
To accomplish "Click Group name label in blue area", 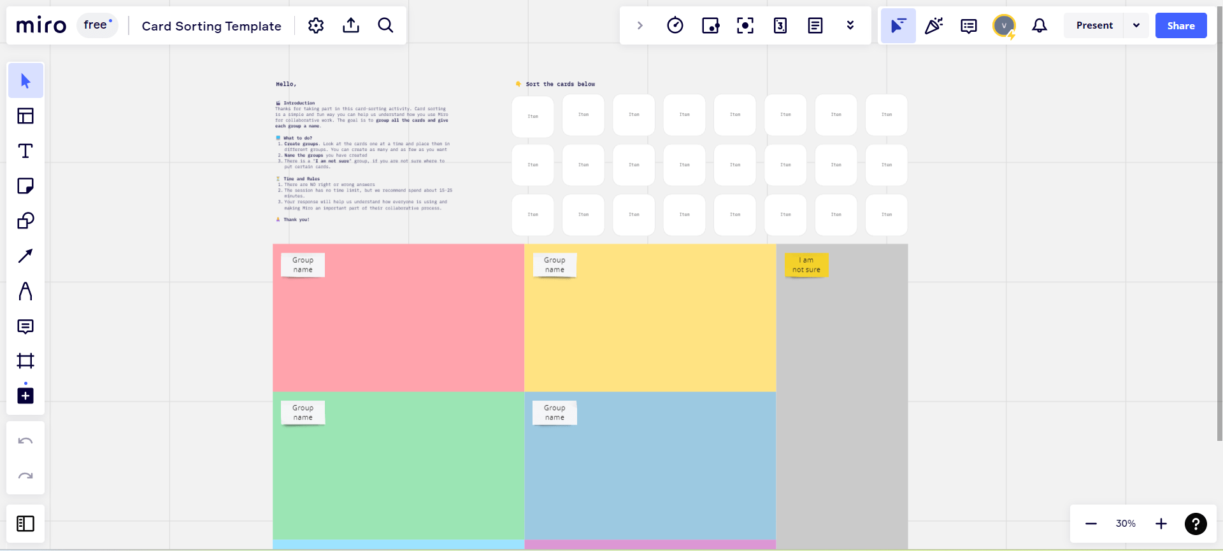I will pos(554,412).
